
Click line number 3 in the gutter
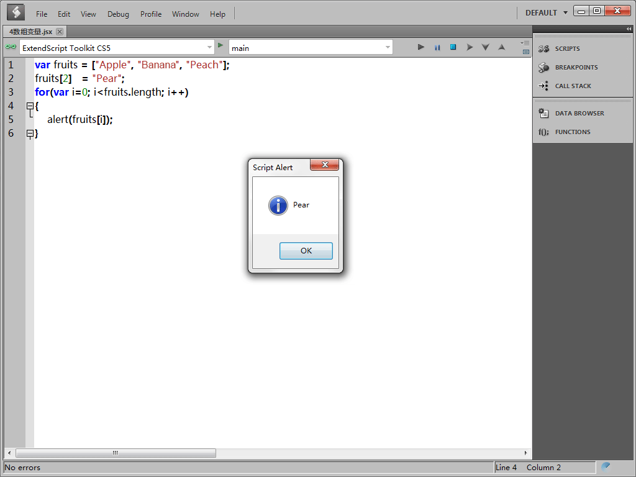pos(11,92)
